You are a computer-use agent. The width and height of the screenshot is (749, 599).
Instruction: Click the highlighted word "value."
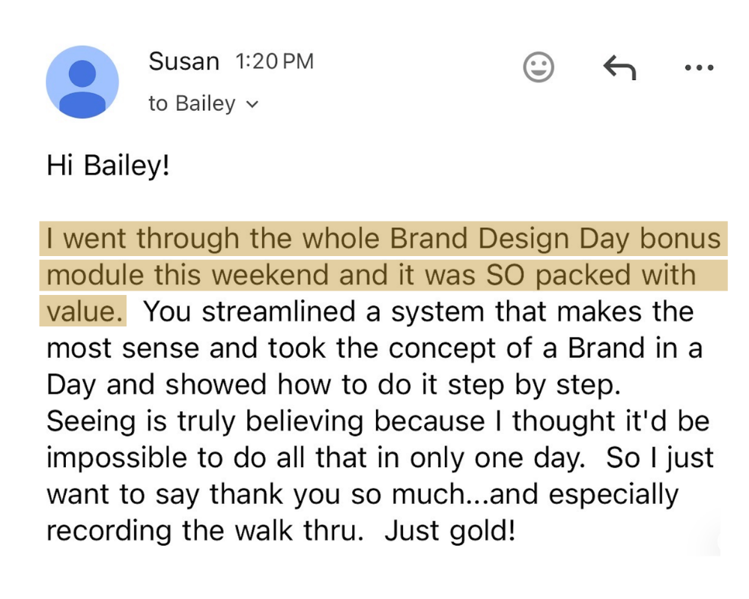pos(85,311)
